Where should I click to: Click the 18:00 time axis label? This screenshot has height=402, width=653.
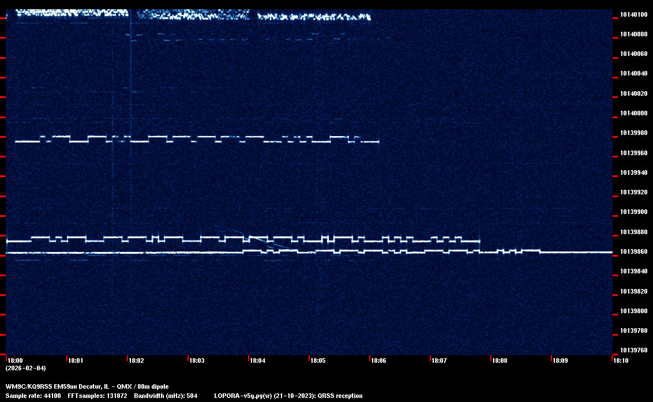[x=15, y=360]
